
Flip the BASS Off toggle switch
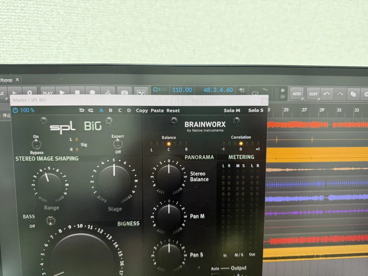pyautogui.click(x=51, y=220)
